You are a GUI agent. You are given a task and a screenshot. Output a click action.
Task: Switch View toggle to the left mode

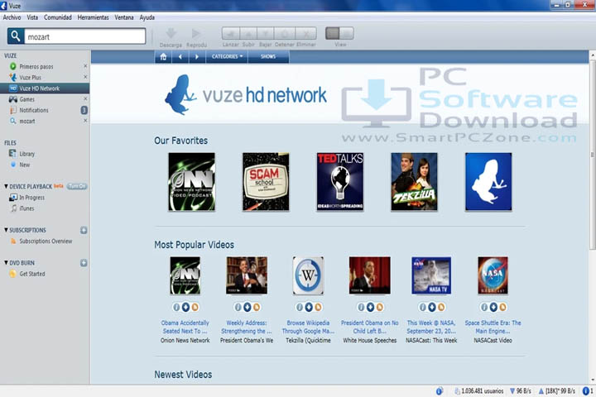coord(333,33)
